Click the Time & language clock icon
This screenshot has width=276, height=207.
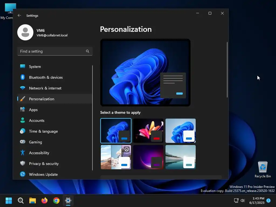(23, 131)
